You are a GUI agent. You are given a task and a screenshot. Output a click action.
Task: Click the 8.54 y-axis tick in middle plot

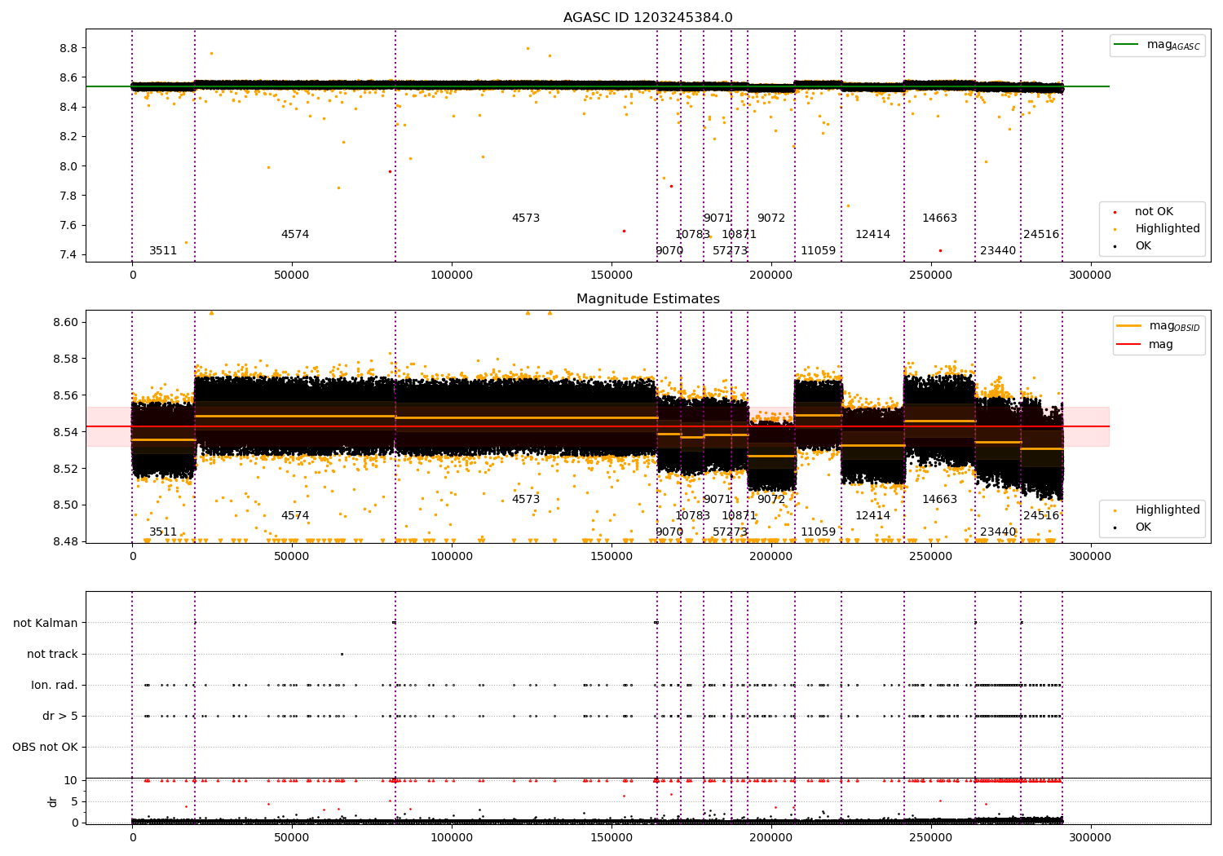(65, 432)
